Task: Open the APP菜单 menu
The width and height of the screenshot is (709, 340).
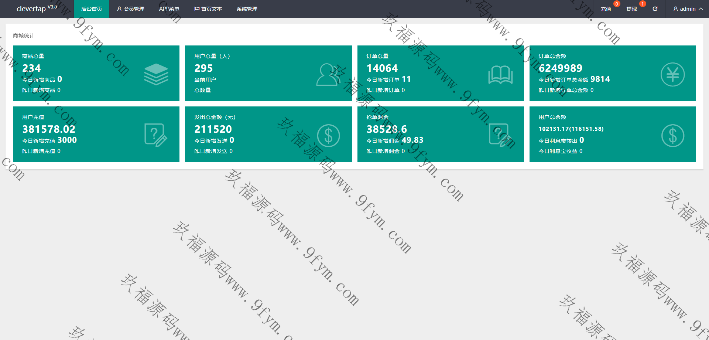Action: (x=169, y=9)
